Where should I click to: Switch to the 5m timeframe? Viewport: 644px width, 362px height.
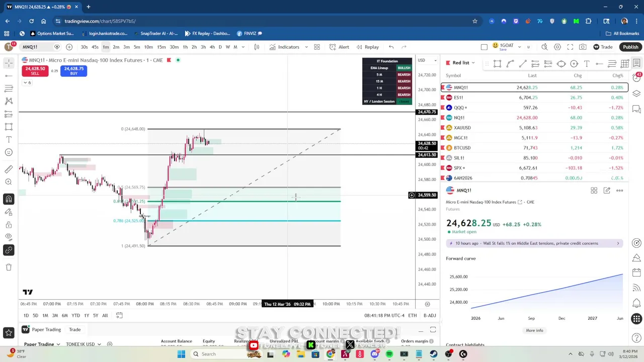pyautogui.click(x=137, y=47)
